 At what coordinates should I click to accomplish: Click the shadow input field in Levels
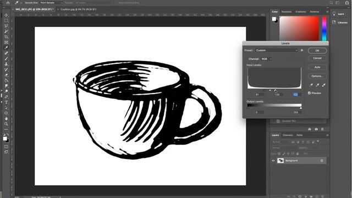[x=260, y=95]
